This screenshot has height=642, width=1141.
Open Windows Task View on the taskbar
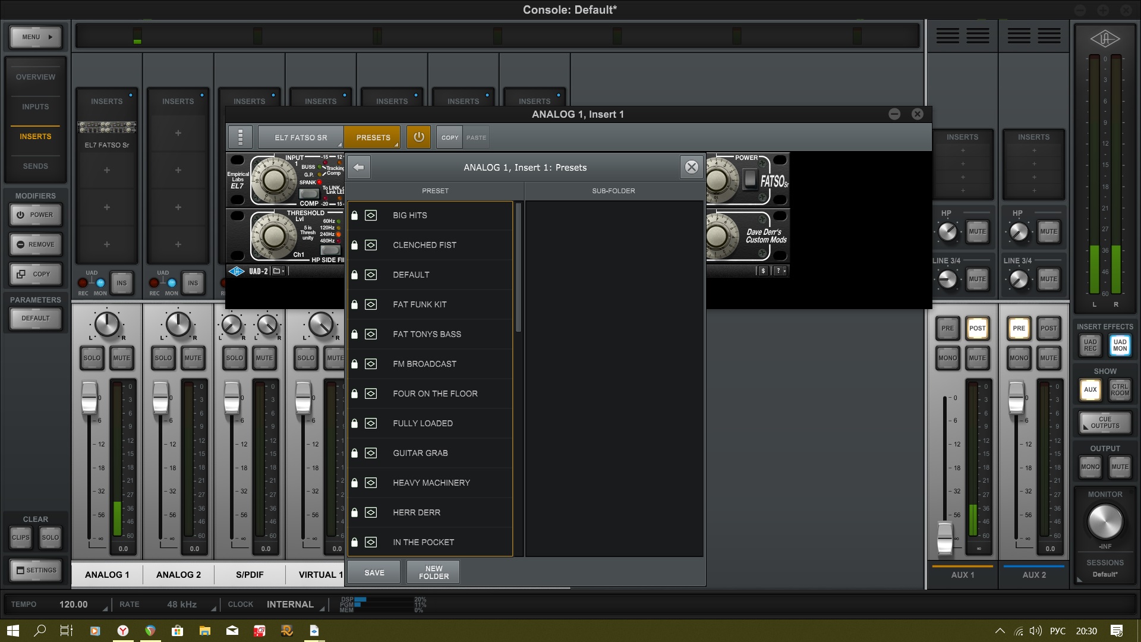point(67,631)
